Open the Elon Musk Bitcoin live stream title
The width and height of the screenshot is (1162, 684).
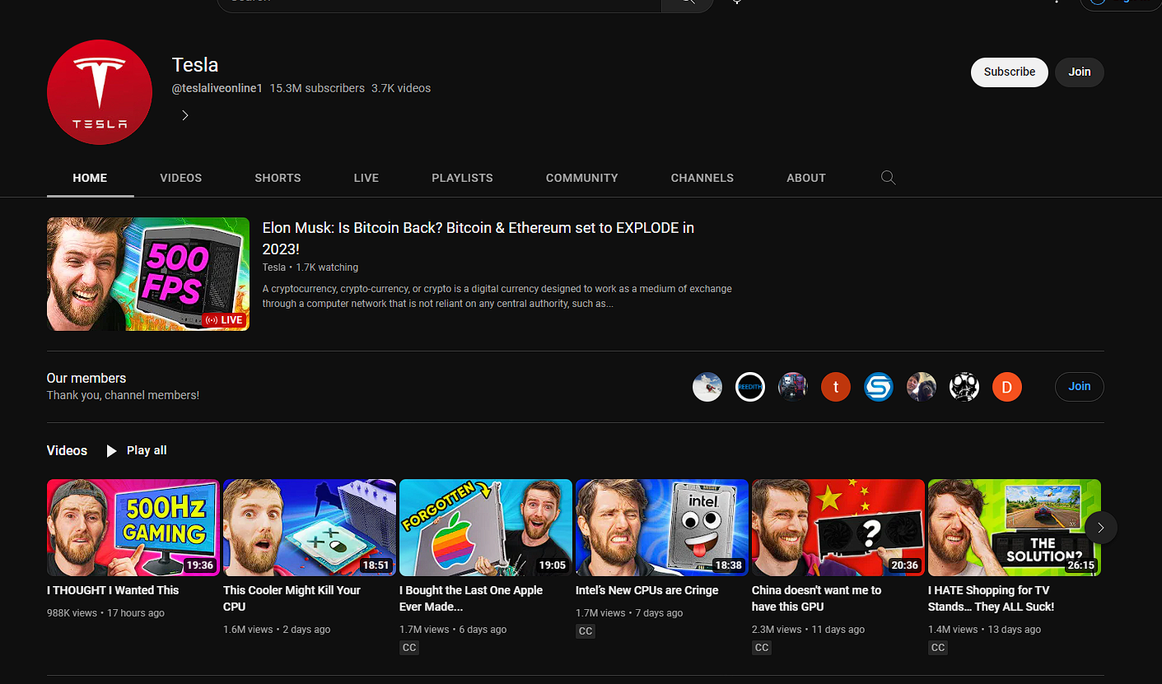coord(478,238)
